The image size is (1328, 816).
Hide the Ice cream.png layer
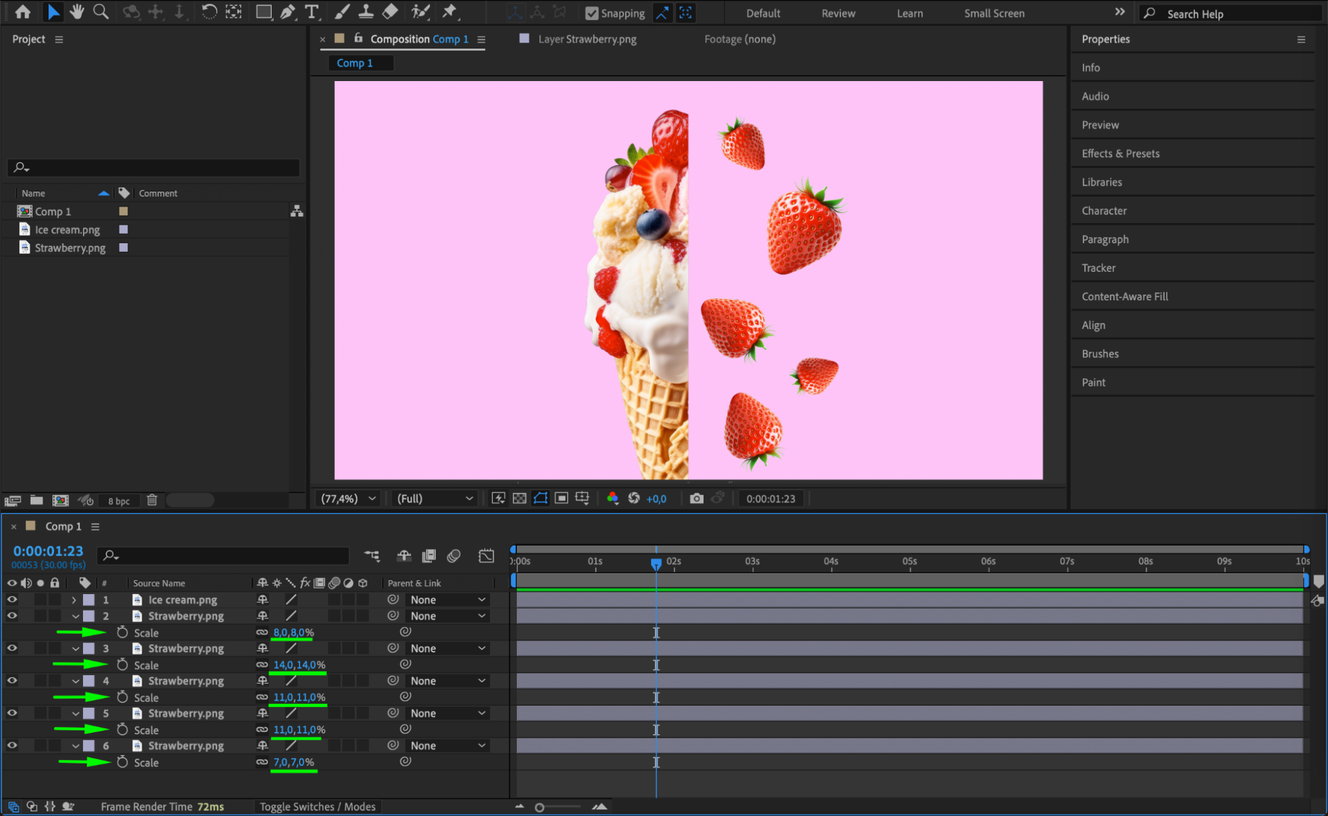(12, 599)
